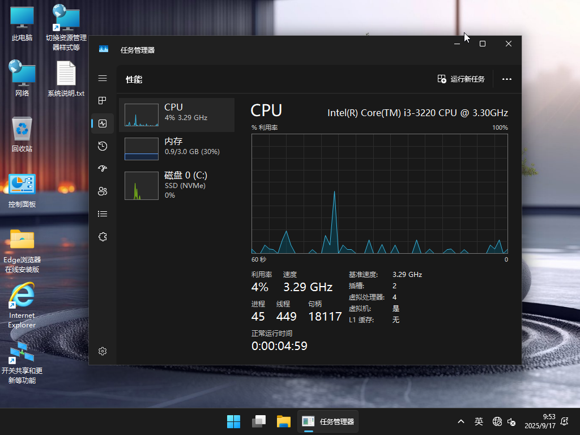This screenshot has height=435, width=580.
Task: Select the 磁盘 0 (C:) disk entry
Action: (177, 185)
